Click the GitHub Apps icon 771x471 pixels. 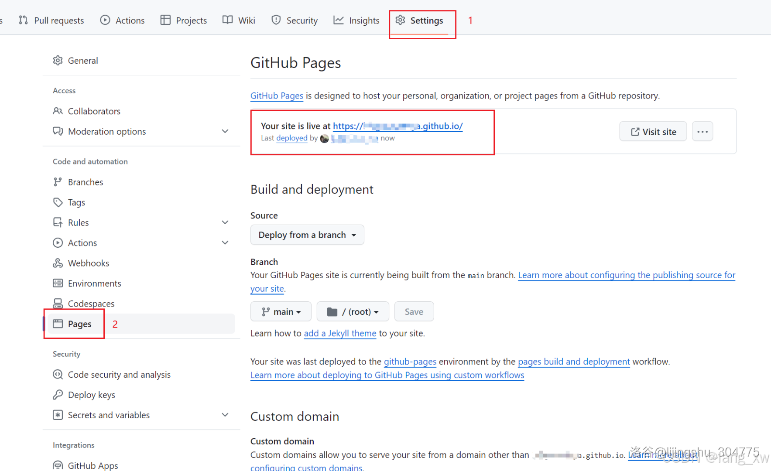[58, 465]
